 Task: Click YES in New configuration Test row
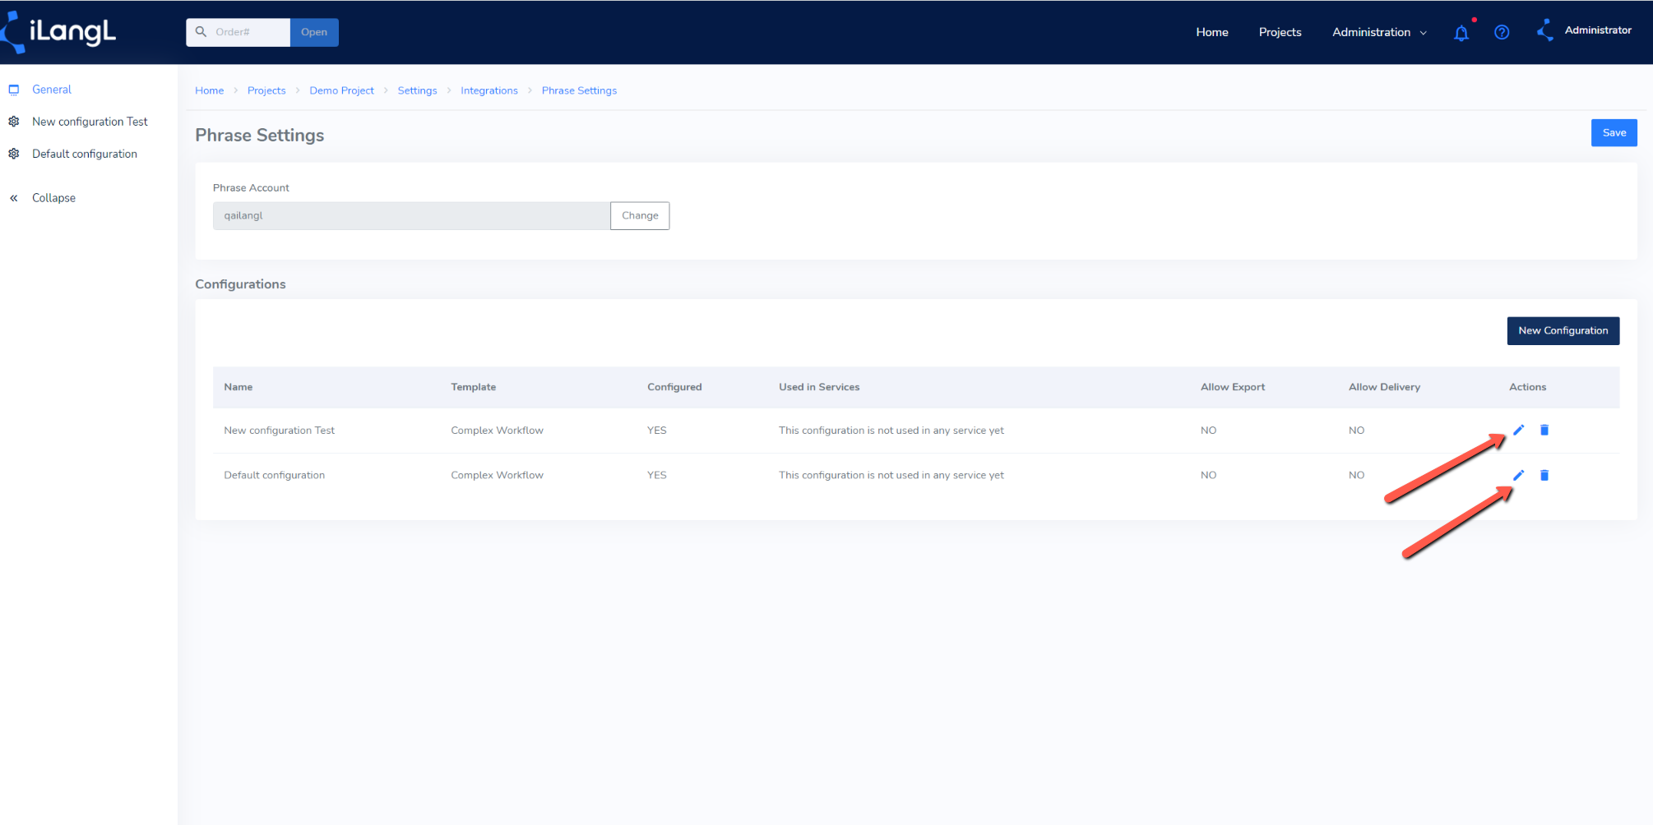tap(656, 431)
